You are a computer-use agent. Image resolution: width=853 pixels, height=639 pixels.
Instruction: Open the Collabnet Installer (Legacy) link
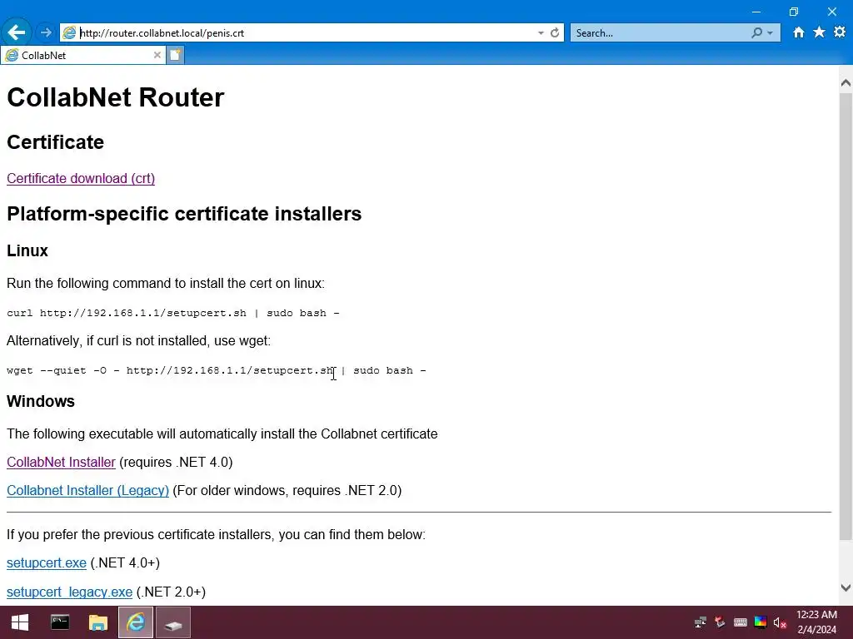[x=87, y=490]
